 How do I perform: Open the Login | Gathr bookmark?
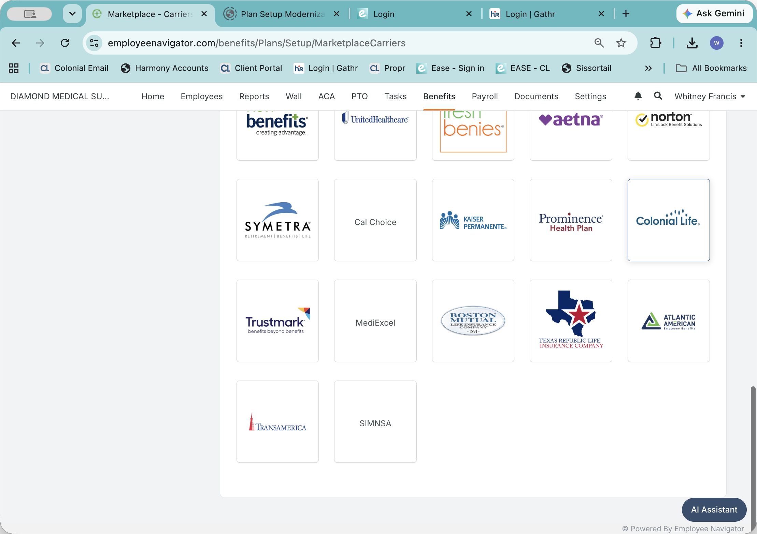[326, 68]
